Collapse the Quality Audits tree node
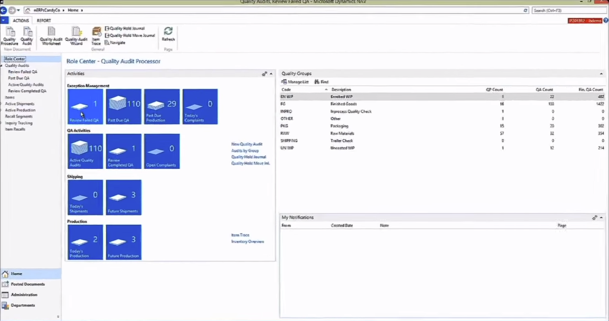 click(2, 66)
